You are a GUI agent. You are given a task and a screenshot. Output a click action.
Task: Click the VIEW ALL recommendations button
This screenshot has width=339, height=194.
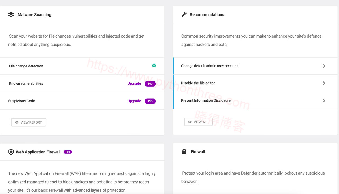[x=198, y=122]
